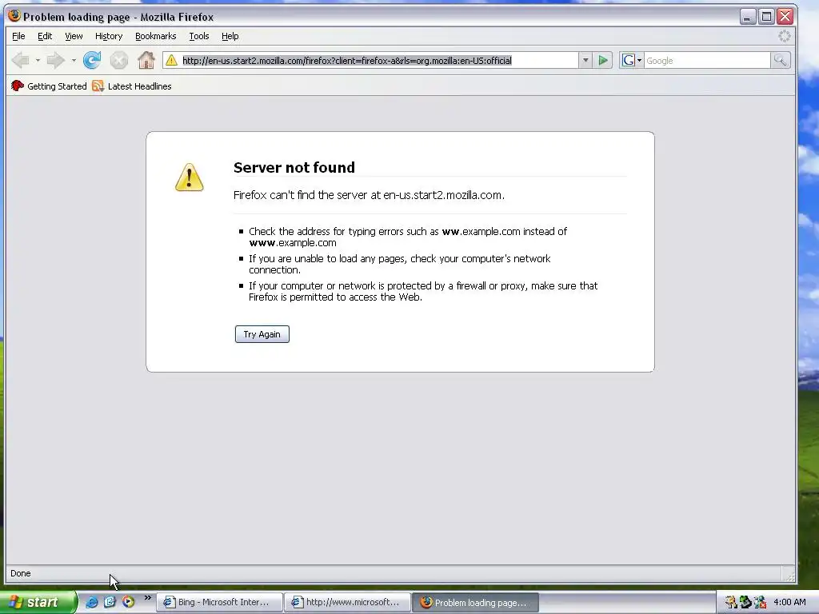The image size is (819, 614).
Task: Click the activity throbber icon
Action: [x=784, y=36]
